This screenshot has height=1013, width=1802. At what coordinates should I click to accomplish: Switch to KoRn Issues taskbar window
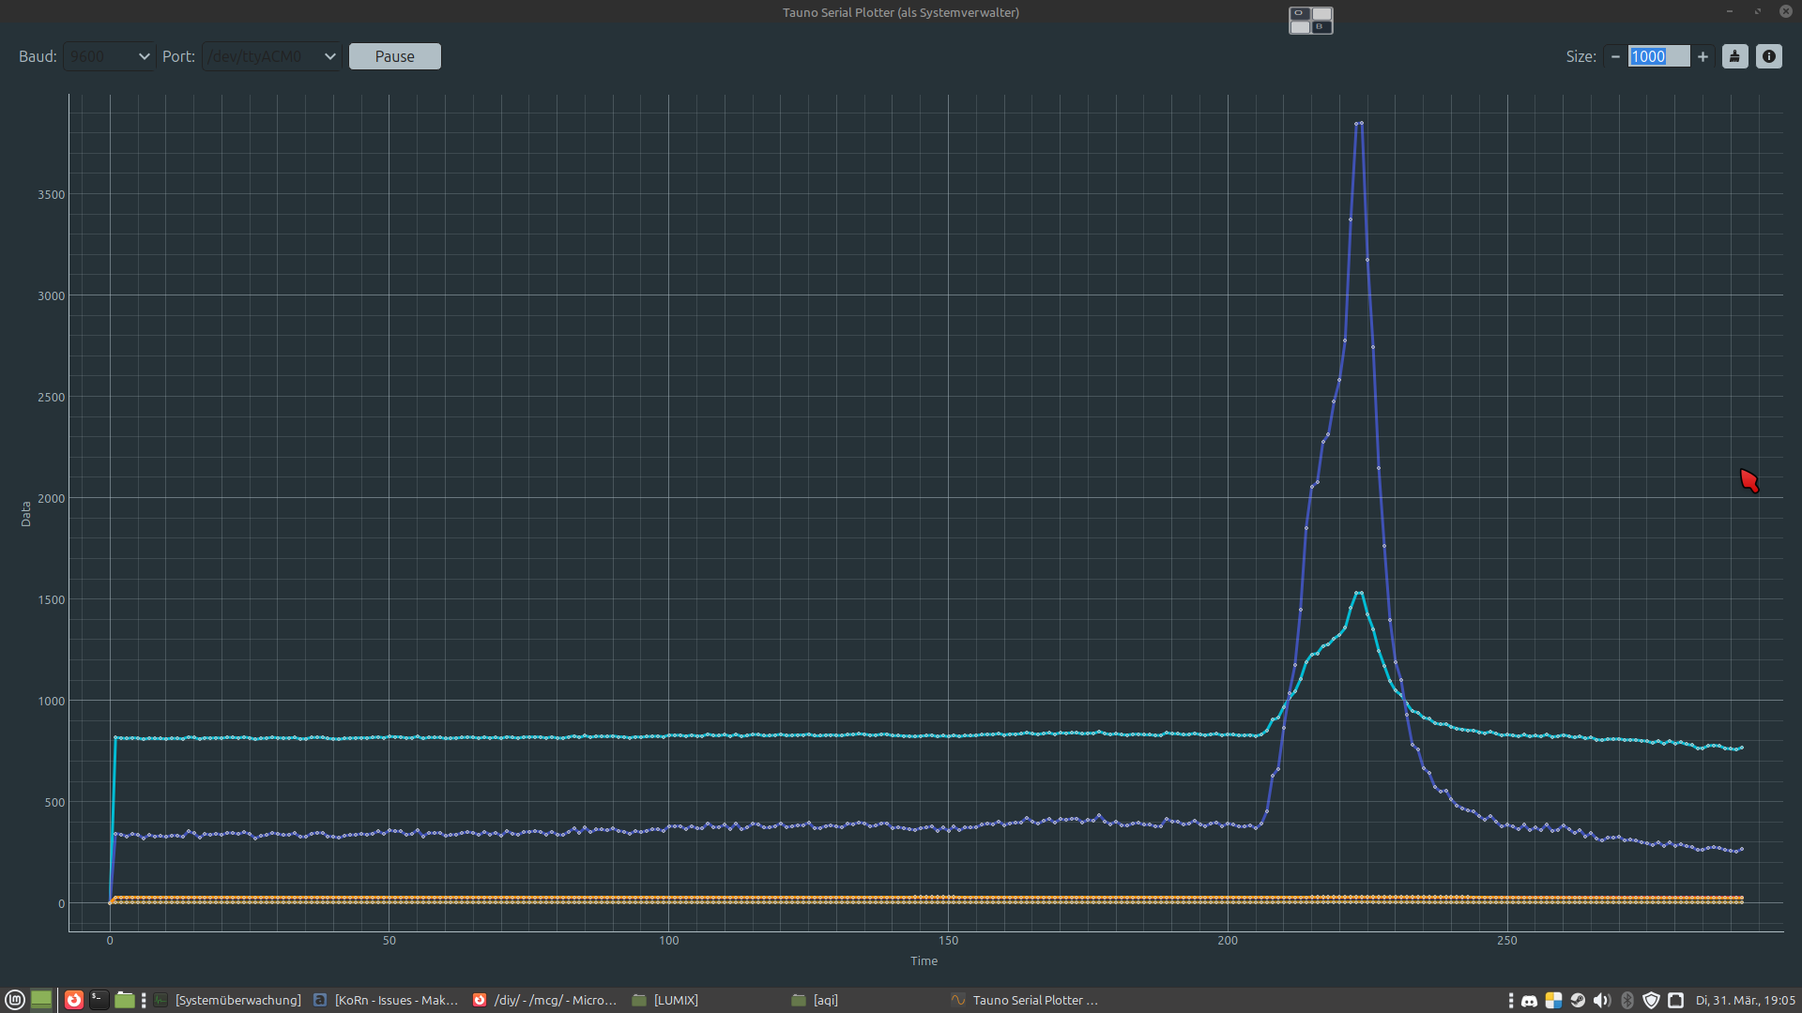(x=386, y=1001)
